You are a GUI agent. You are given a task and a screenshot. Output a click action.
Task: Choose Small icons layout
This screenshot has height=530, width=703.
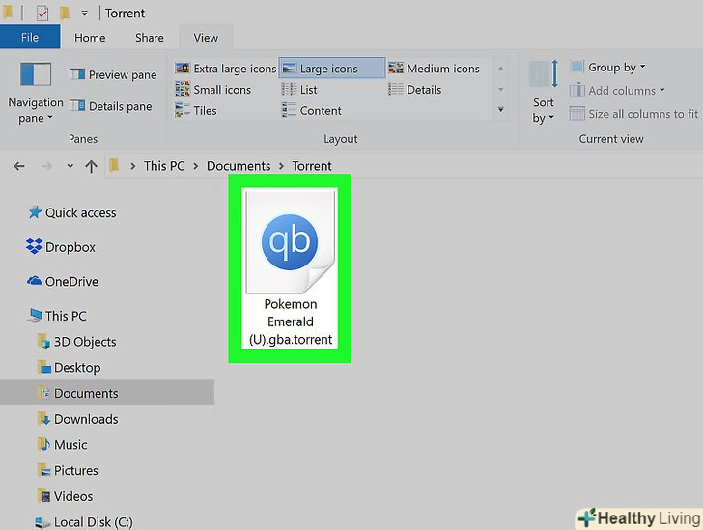(213, 90)
